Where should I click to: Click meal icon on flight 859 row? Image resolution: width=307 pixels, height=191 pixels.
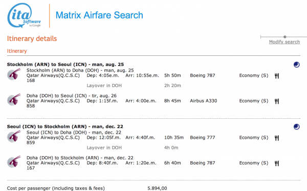coord(277,138)
